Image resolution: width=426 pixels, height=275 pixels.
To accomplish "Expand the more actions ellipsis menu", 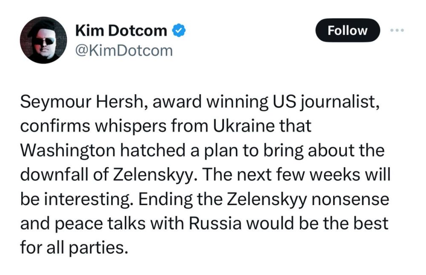I will (x=398, y=30).
